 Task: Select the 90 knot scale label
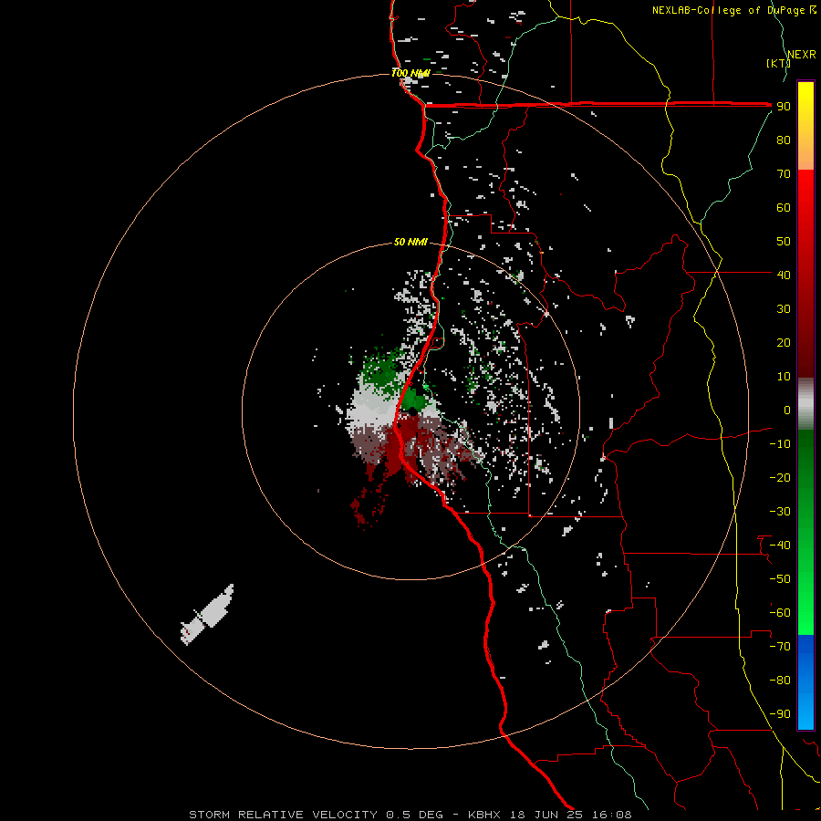click(784, 107)
